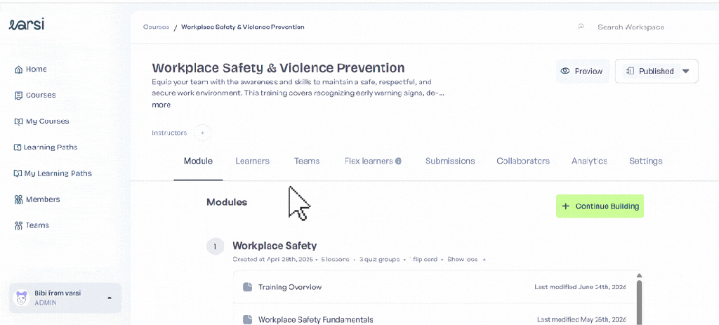719x325 pixels.
Task: Focus the Search Workspace field
Action: coord(631,27)
